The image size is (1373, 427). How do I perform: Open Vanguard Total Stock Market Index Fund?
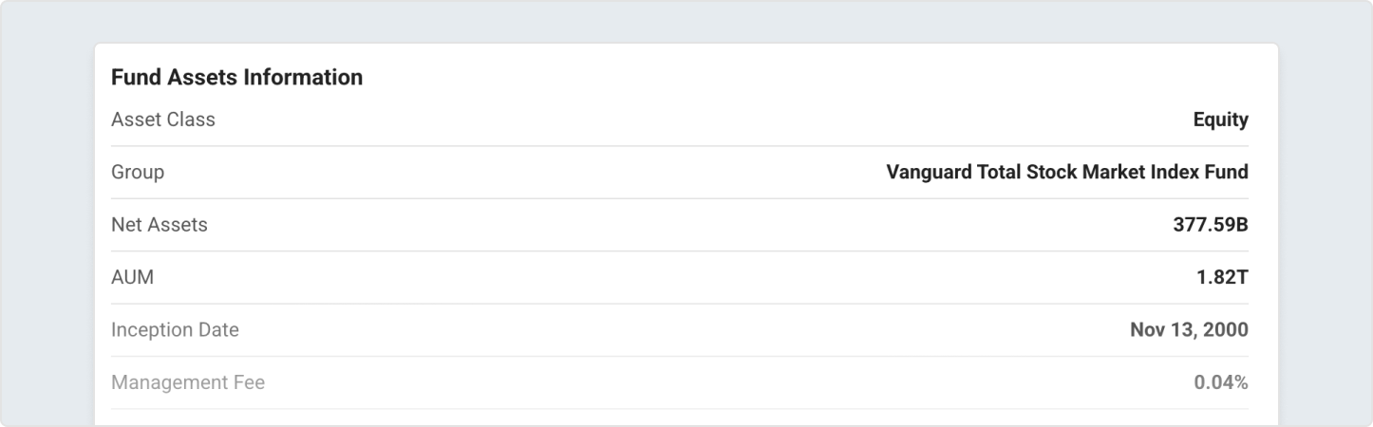tap(1066, 172)
